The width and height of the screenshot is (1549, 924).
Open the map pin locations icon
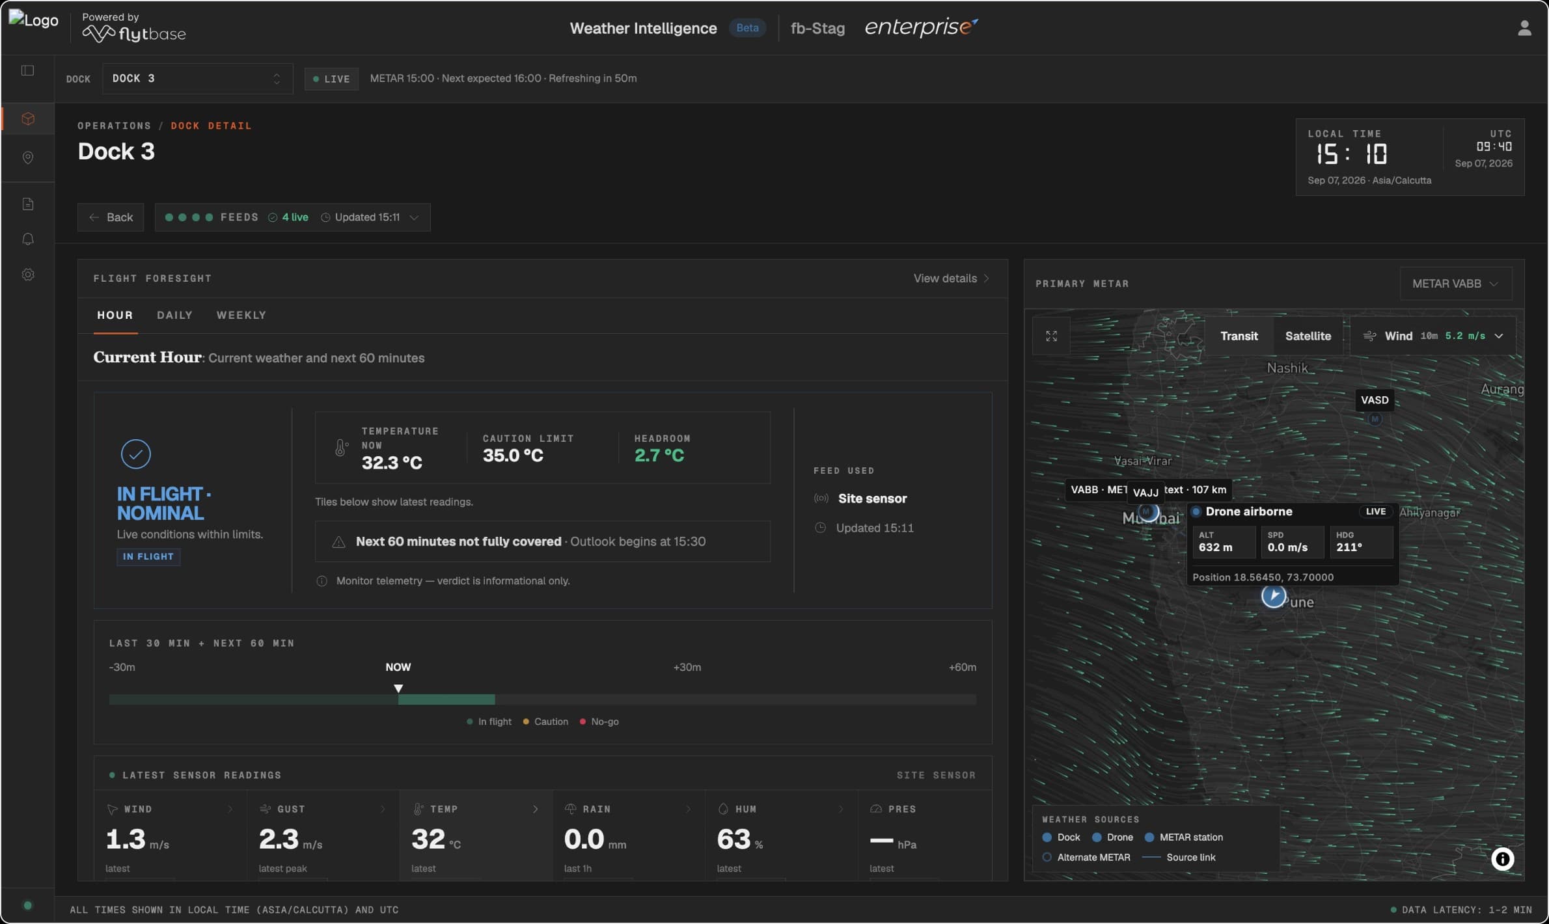27,157
